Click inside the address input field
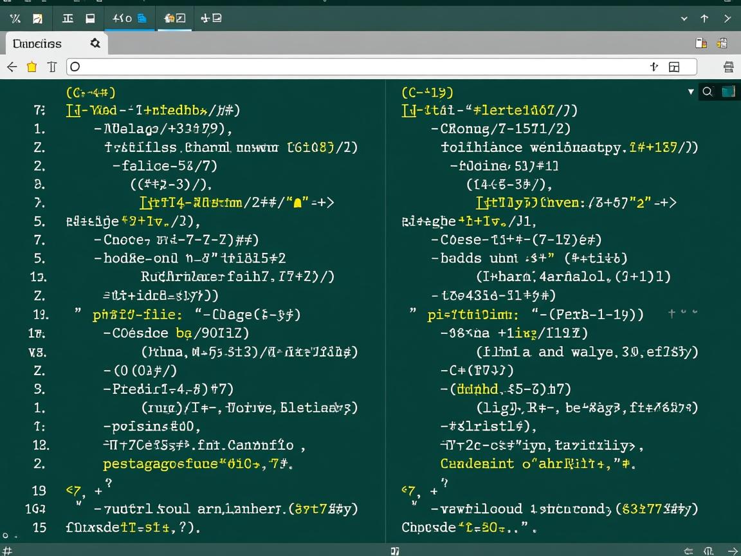 pos(360,67)
